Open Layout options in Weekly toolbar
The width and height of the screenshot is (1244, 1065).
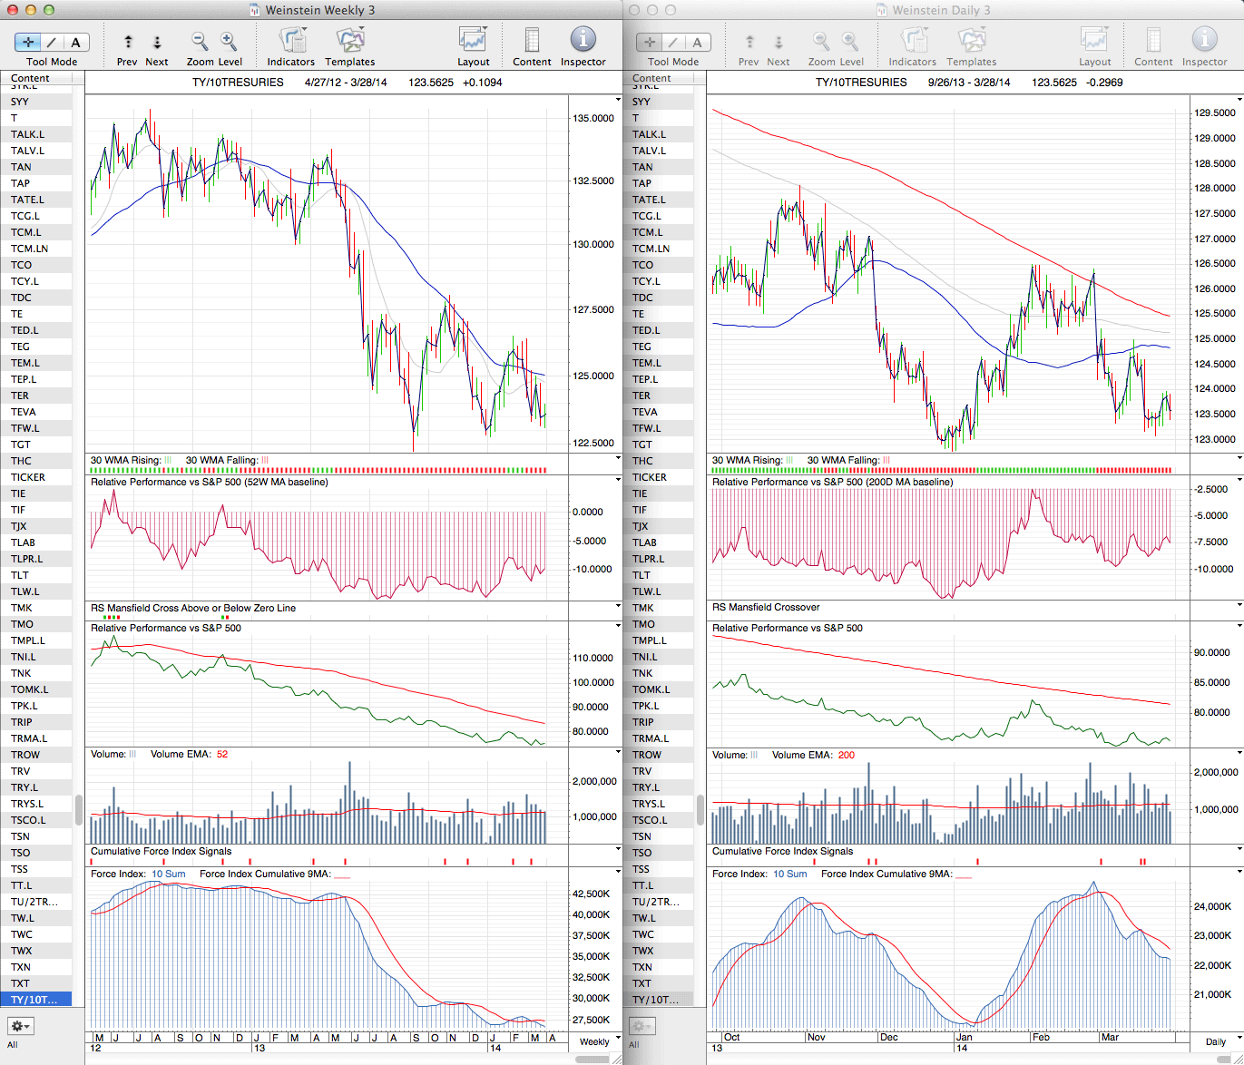pos(473,41)
